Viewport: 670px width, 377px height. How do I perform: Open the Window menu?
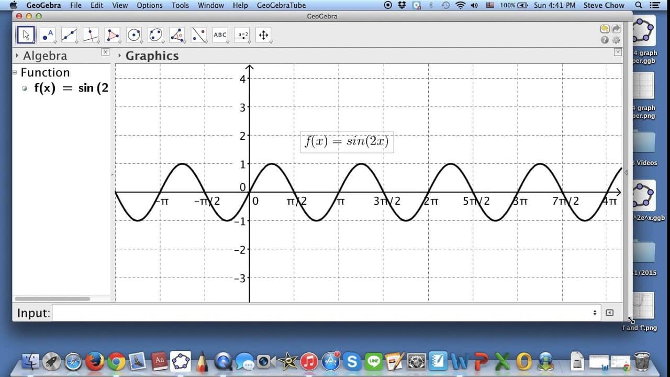211,5
